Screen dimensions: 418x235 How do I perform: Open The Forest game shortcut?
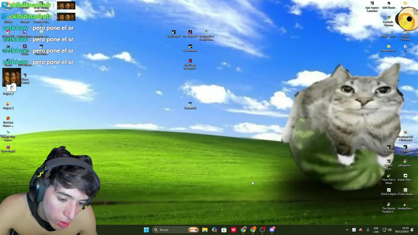tap(389, 149)
